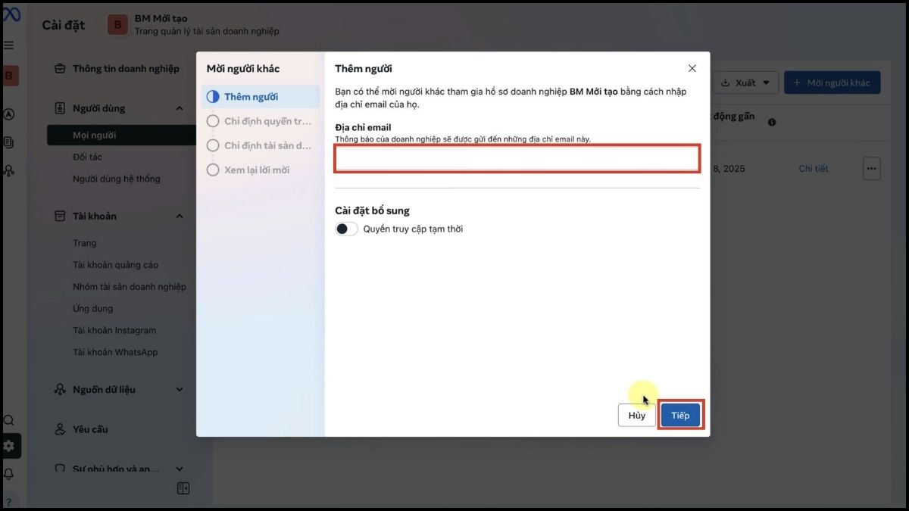The height and width of the screenshot is (511, 909).
Task: Select the Chỉ định tài sản d... step
Action: (261, 145)
